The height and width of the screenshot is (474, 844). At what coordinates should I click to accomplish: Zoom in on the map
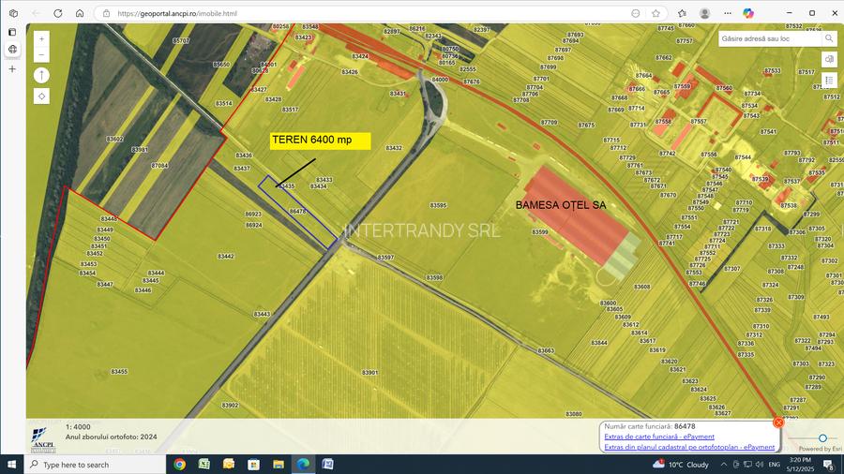click(41, 39)
